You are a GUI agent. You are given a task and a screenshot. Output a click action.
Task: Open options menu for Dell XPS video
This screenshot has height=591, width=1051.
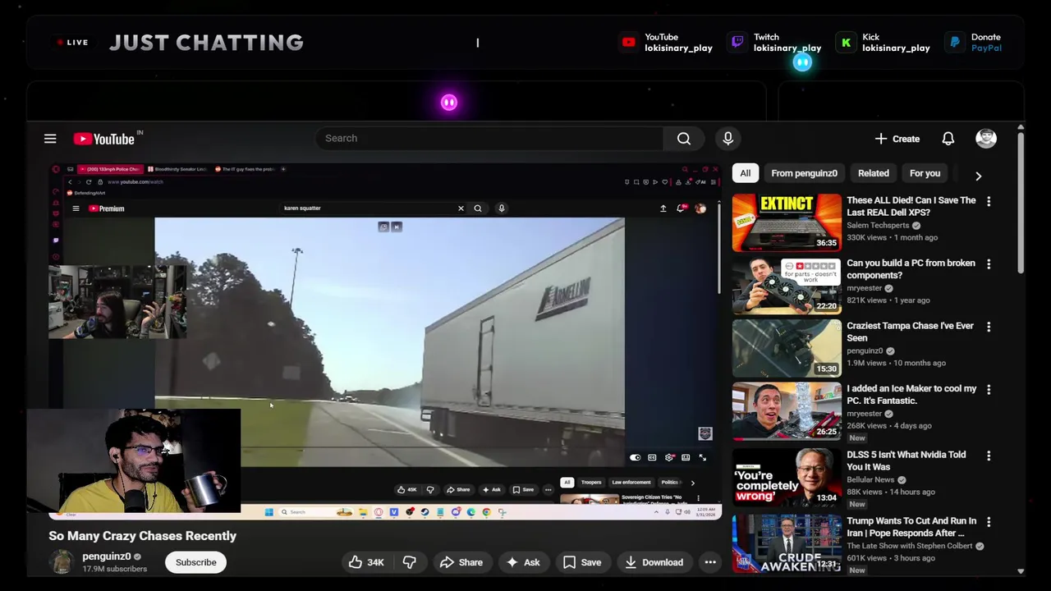[989, 201]
